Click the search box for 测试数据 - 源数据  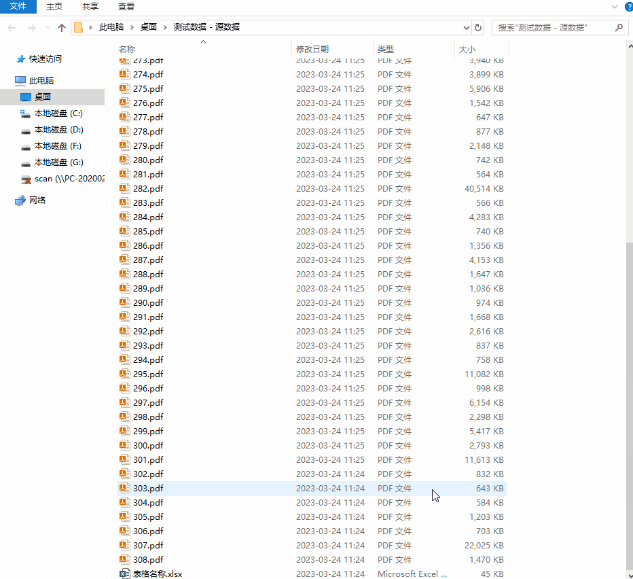click(x=550, y=28)
